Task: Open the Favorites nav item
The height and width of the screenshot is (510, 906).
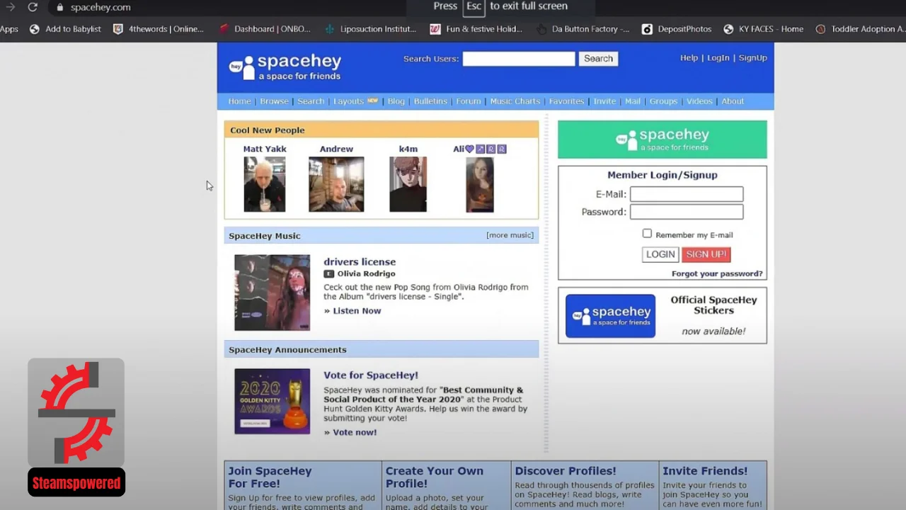Action: (x=566, y=101)
